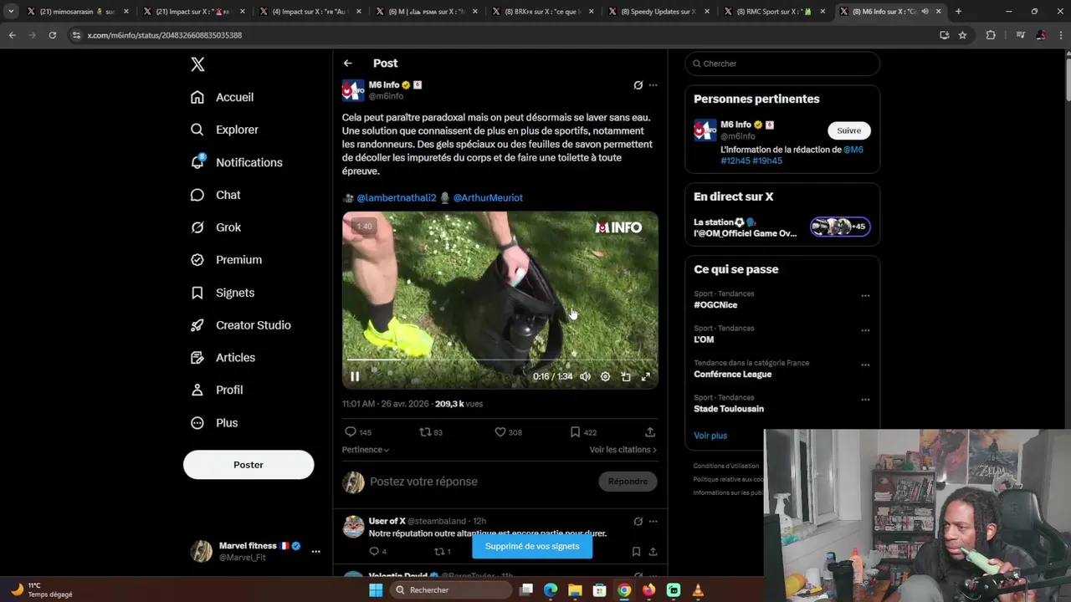Click the Répondre button
The image size is (1071, 602).
pos(628,482)
